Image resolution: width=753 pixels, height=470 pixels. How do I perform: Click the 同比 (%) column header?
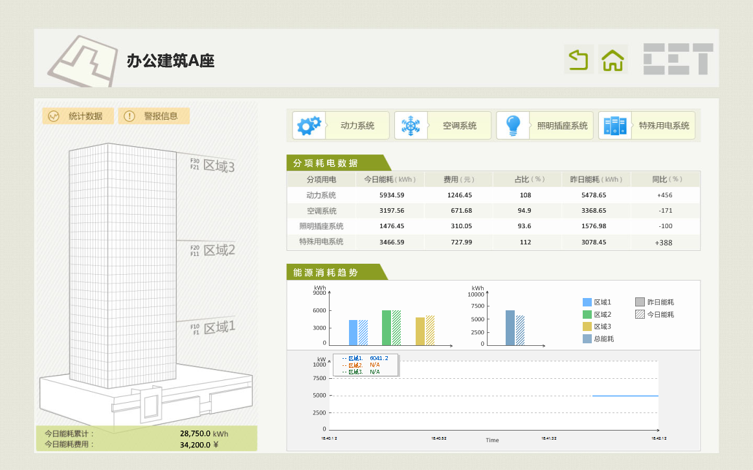pos(665,179)
